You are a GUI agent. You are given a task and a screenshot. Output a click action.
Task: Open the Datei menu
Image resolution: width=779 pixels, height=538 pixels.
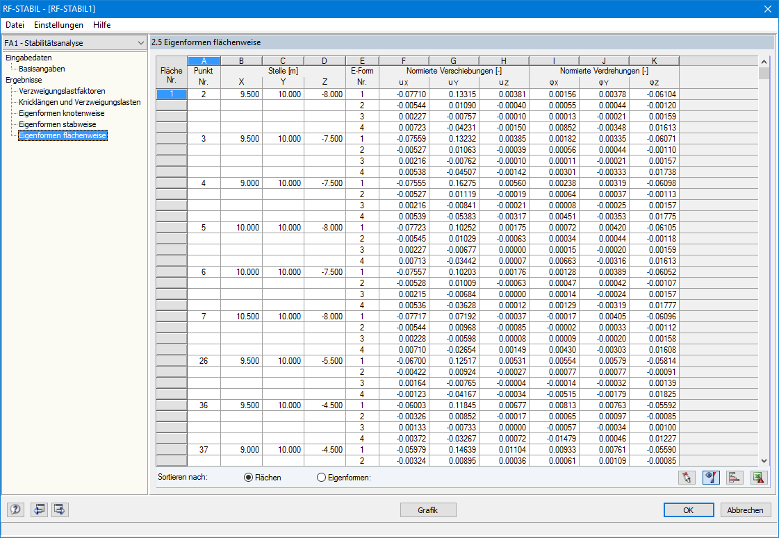tap(15, 25)
